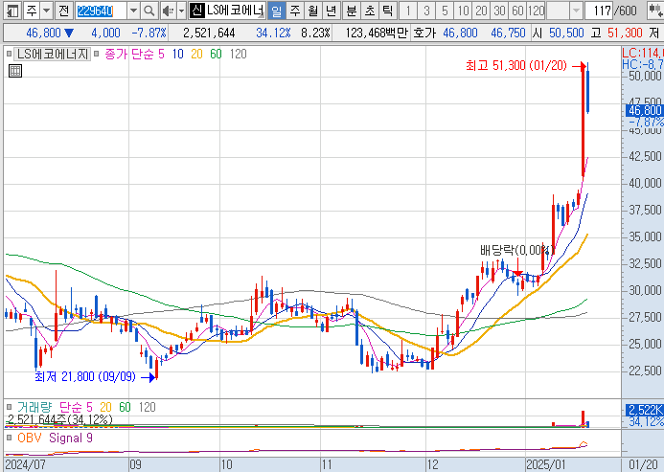Click the green 60-day price average legend number
The image size is (664, 472).
[216, 54]
